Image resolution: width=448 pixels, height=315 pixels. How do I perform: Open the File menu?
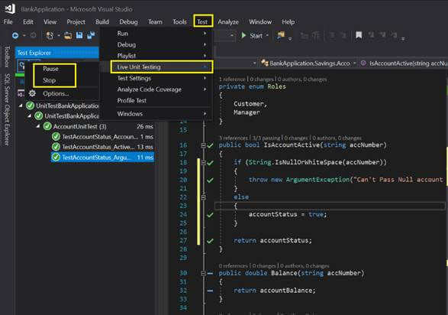tap(8, 21)
